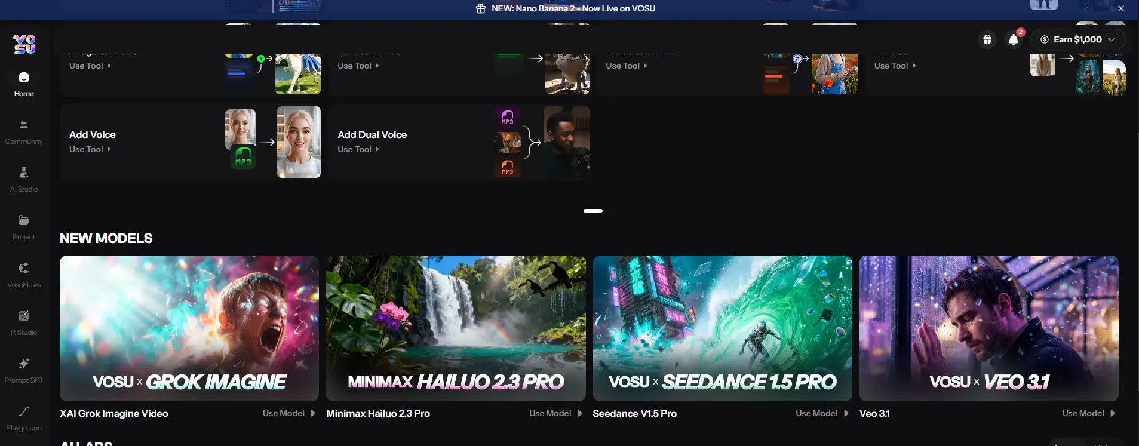
Task: Open the Add Dual Voice card title
Action: [372, 134]
